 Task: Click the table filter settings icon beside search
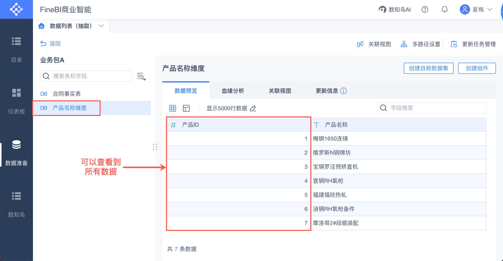pos(141,77)
